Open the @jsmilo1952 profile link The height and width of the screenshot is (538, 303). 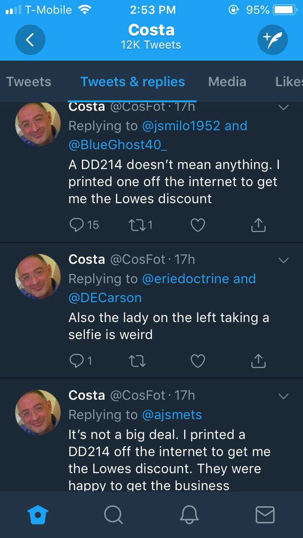[181, 126]
